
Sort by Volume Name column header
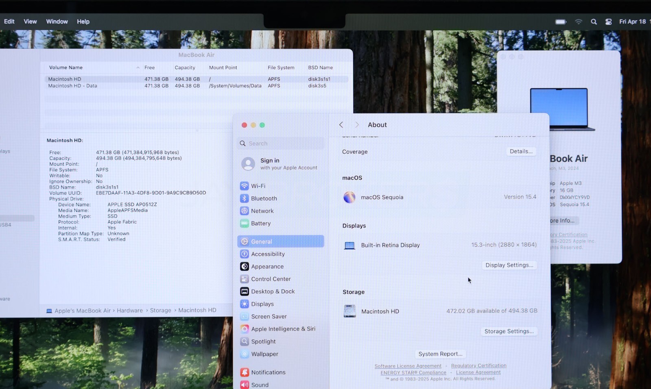(x=66, y=67)
